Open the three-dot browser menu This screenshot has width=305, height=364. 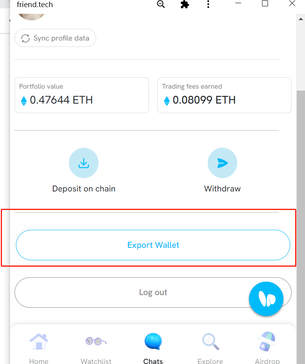point(208,5)
